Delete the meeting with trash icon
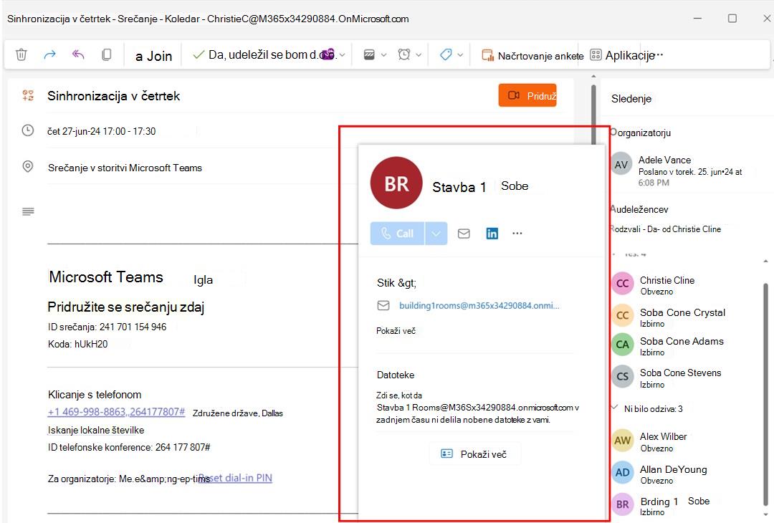 coord(21,54)
